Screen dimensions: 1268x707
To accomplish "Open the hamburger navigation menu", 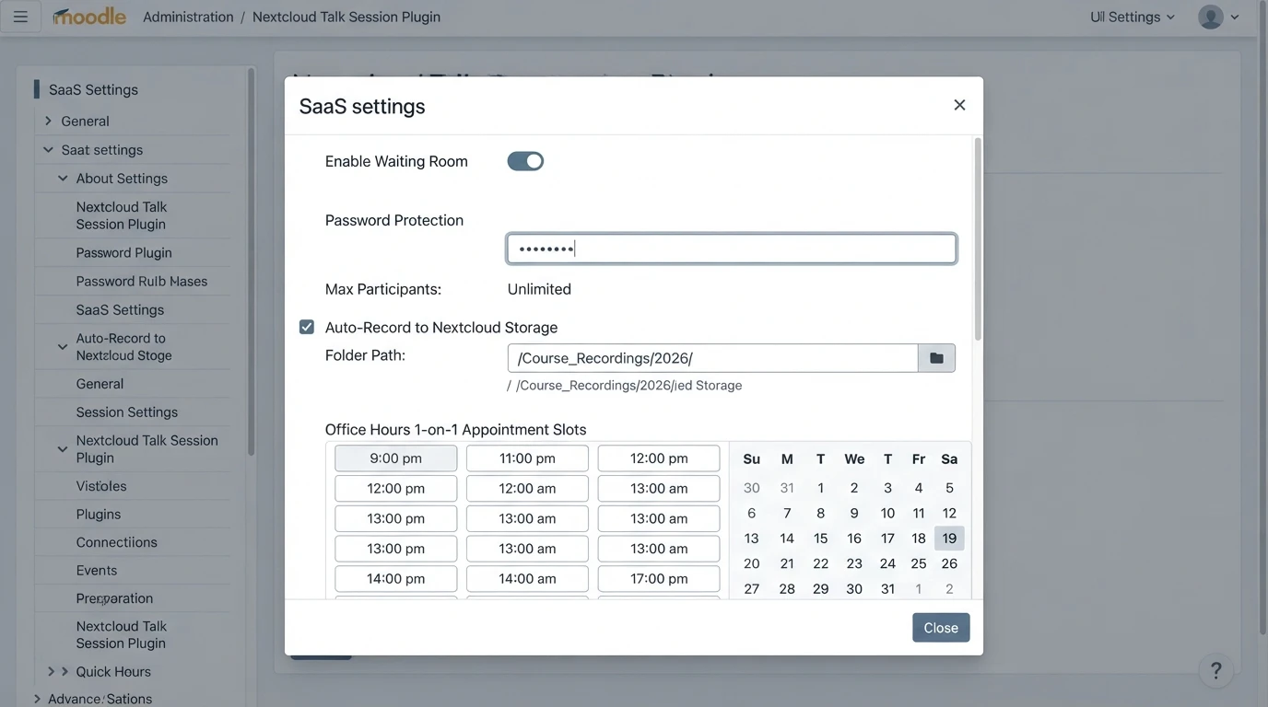I will click(20, 17).
